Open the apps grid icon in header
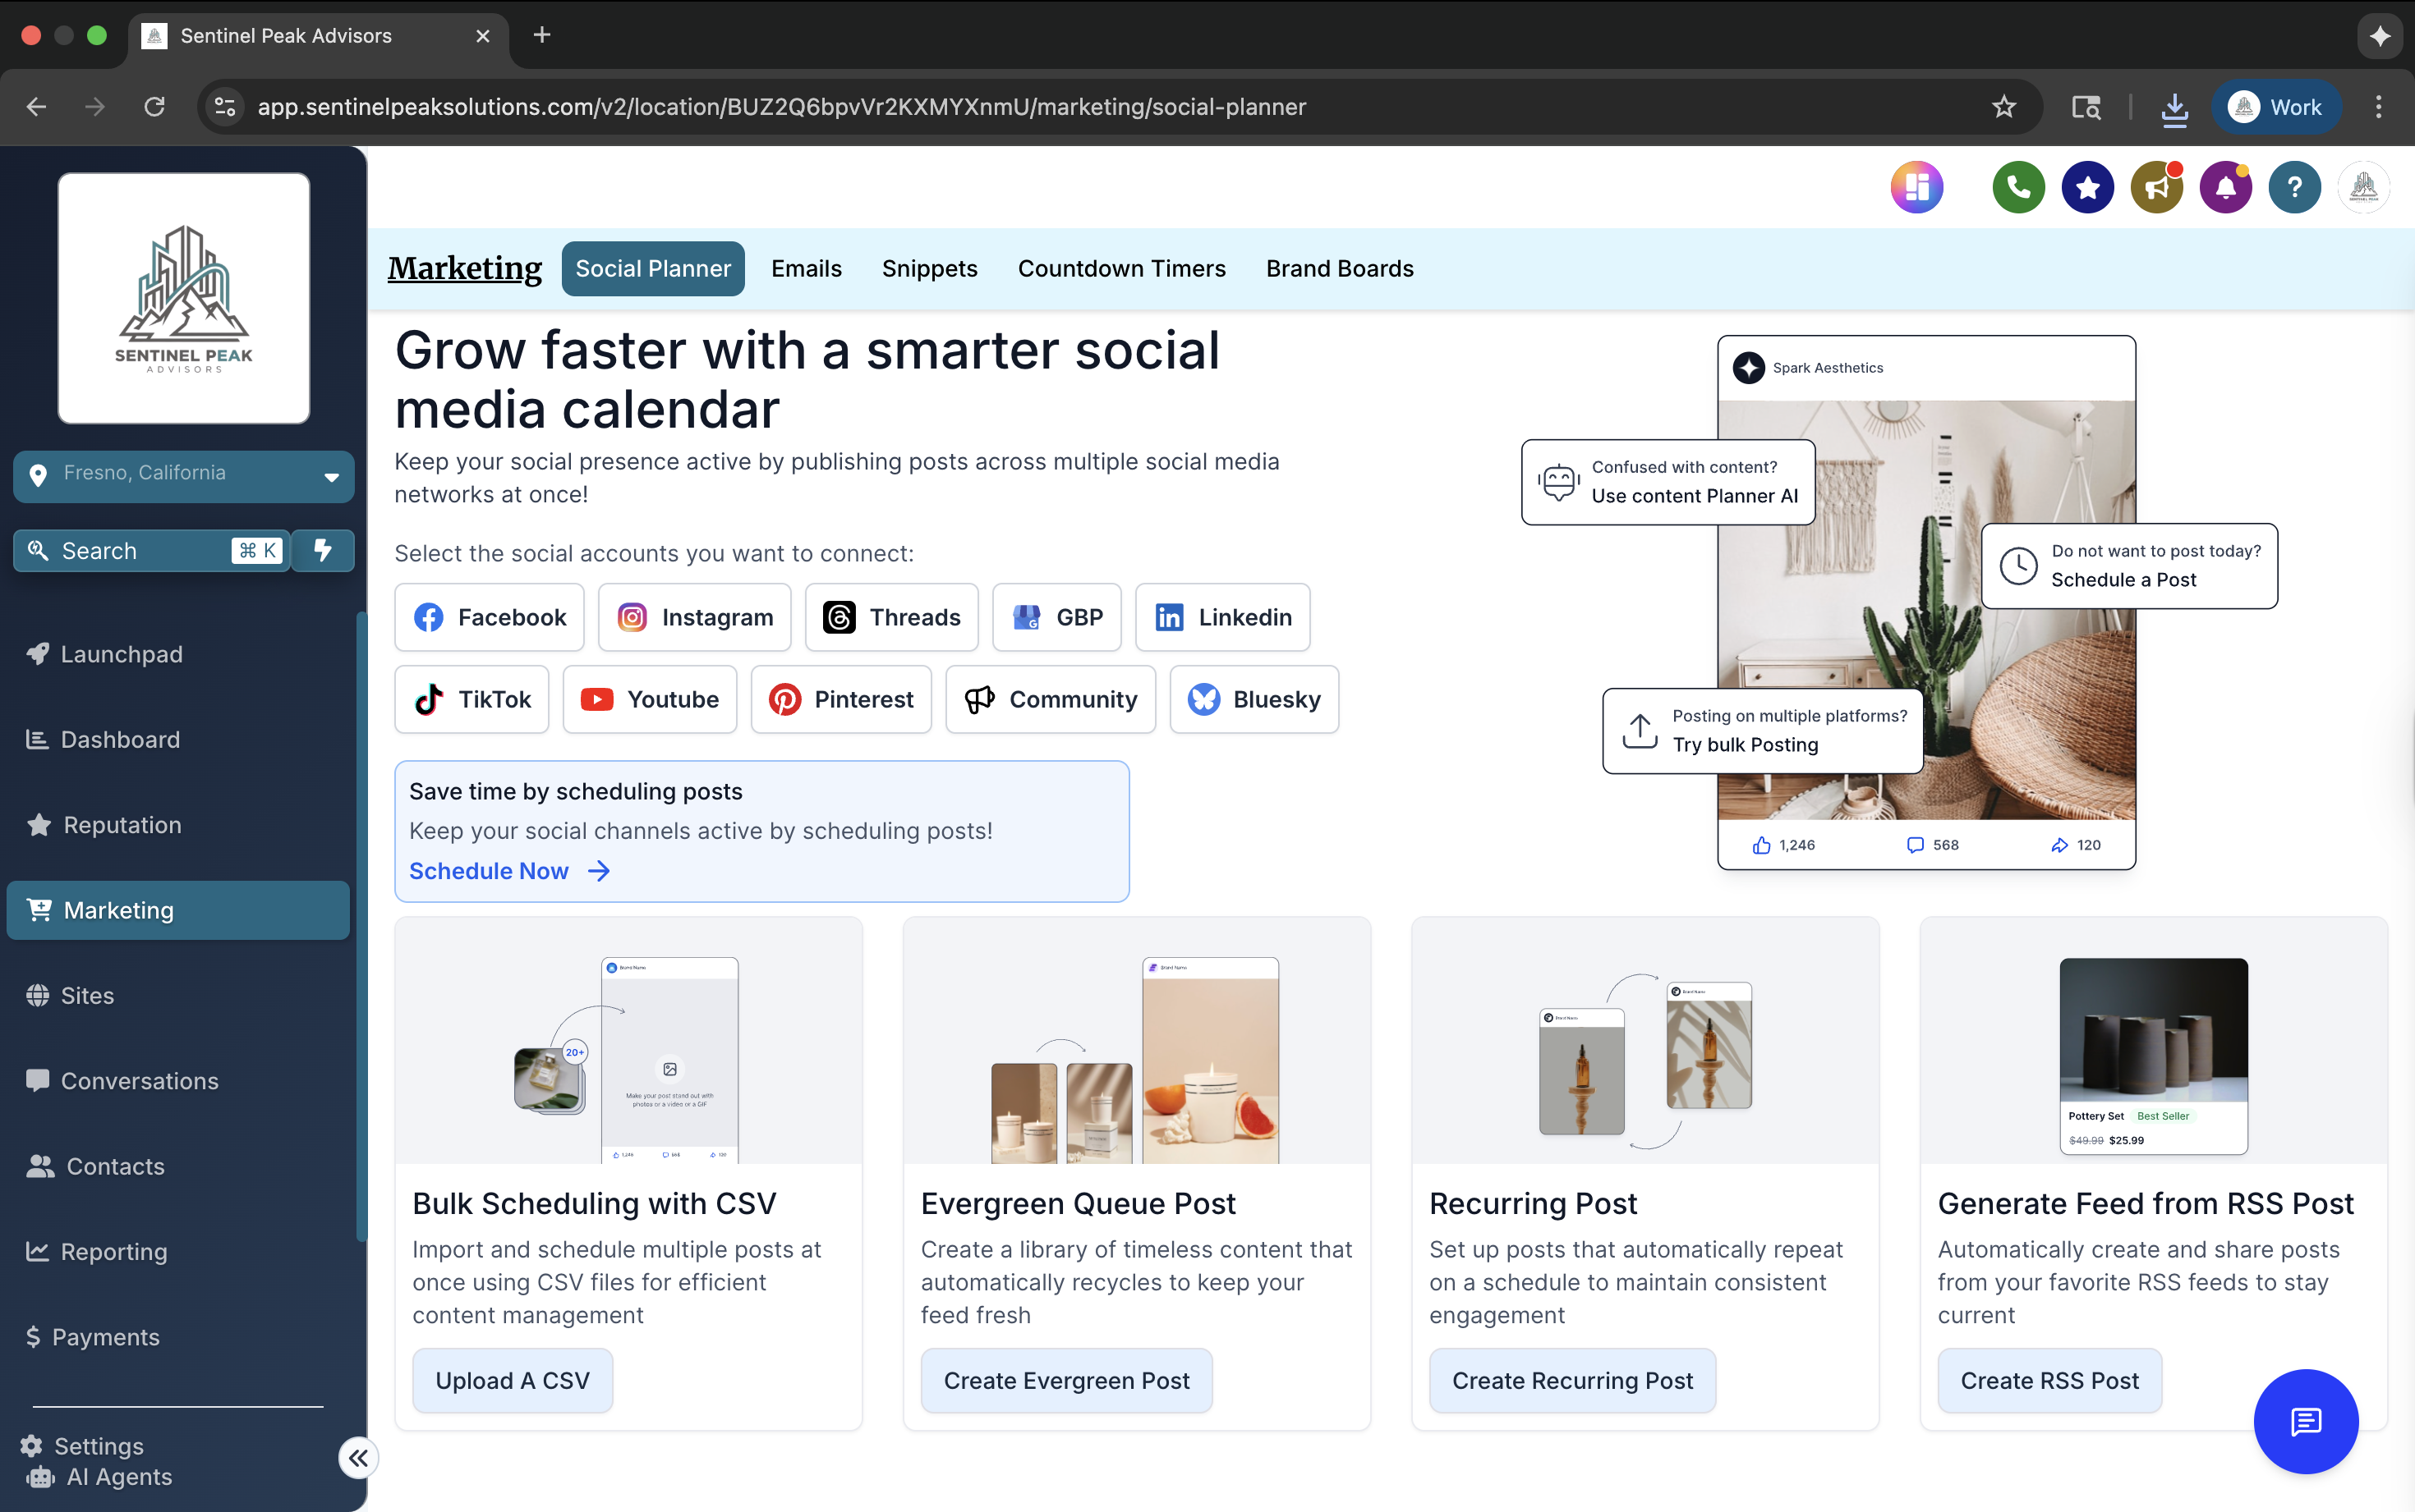 [1916, 187]
